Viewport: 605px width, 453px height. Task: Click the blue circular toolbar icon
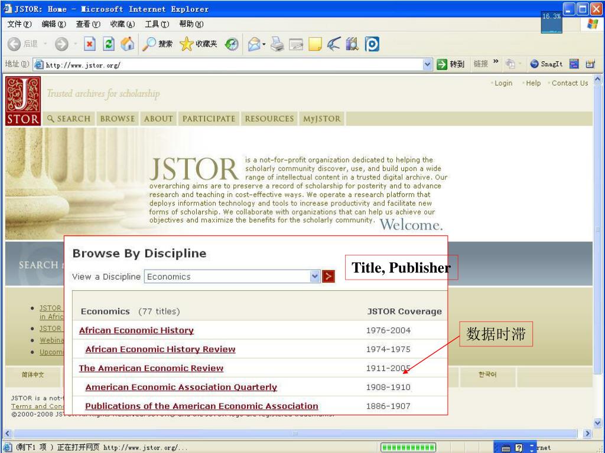click(372, 44)
